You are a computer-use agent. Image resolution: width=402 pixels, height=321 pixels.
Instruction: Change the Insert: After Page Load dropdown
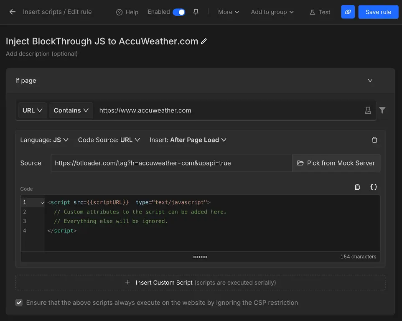point(188,140)
